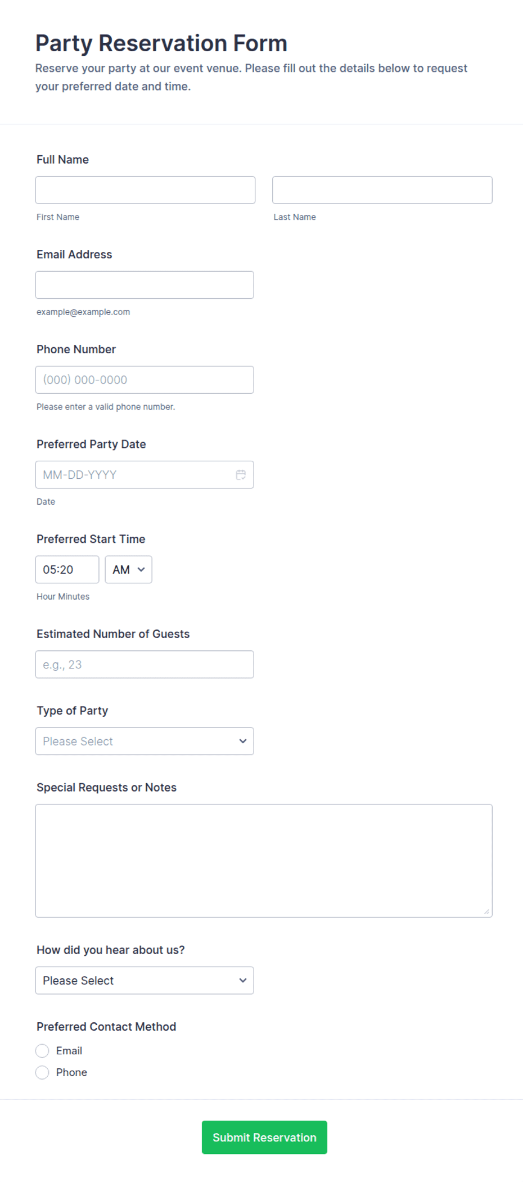Expand the Type of Party dropdown
Image resolution: width=523 pixels, height=1182 pixels.
[x=145, y=741]
